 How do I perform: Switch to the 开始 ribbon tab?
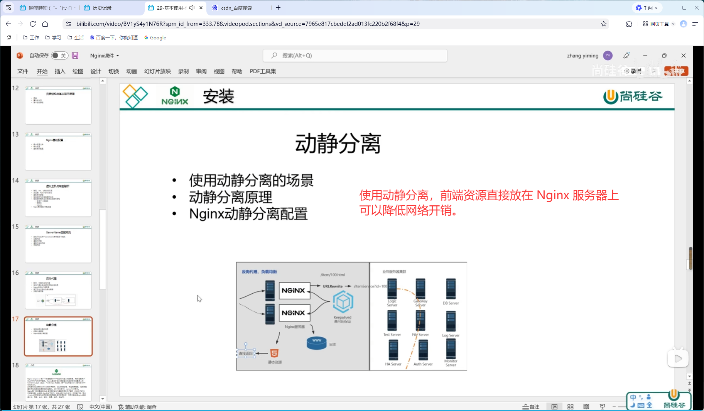[42, 71]
